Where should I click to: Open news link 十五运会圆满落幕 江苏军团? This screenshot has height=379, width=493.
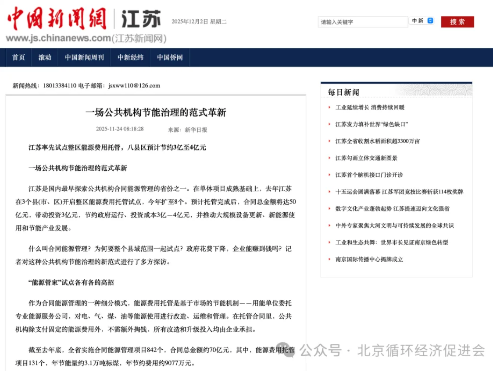pyautogui.click(x=399, y=192)
